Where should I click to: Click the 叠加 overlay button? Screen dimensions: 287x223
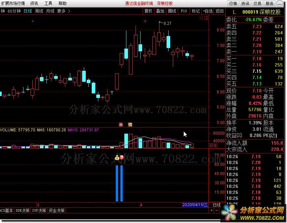tap(160, 11)
